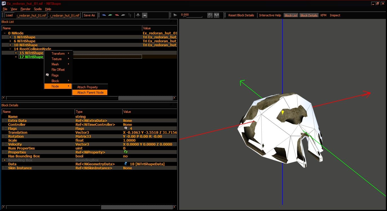Open the View menu
Screen dimensions: 387x211
[14, 9]
